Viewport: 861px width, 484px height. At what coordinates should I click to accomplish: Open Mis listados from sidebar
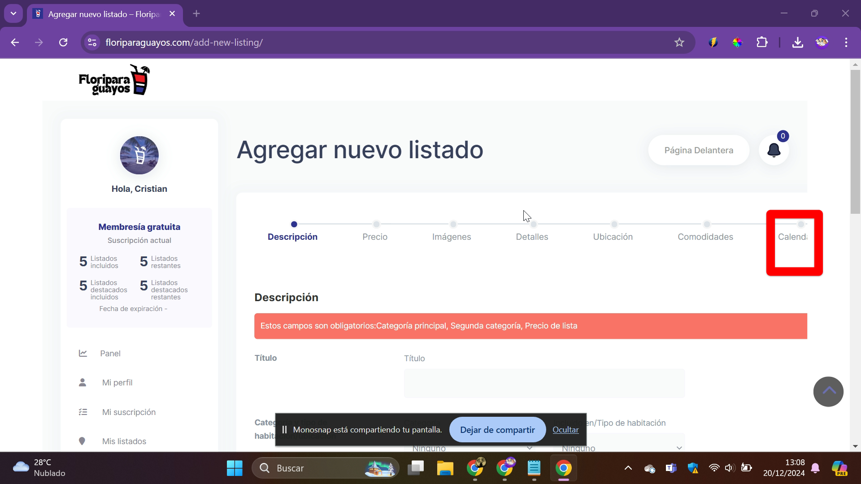(x=124, y=441)
